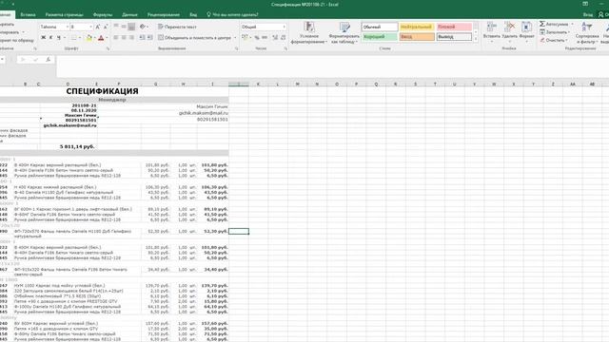Click the insert function fx icon
Viewport: 609px width, 342px height.
tap(49, 60)
